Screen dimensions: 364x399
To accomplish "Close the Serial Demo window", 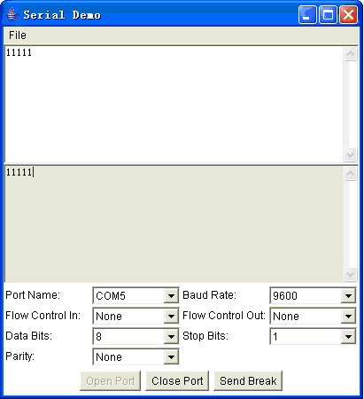I will [348, 14].
